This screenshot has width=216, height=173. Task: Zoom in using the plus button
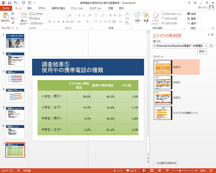(196, 170)
